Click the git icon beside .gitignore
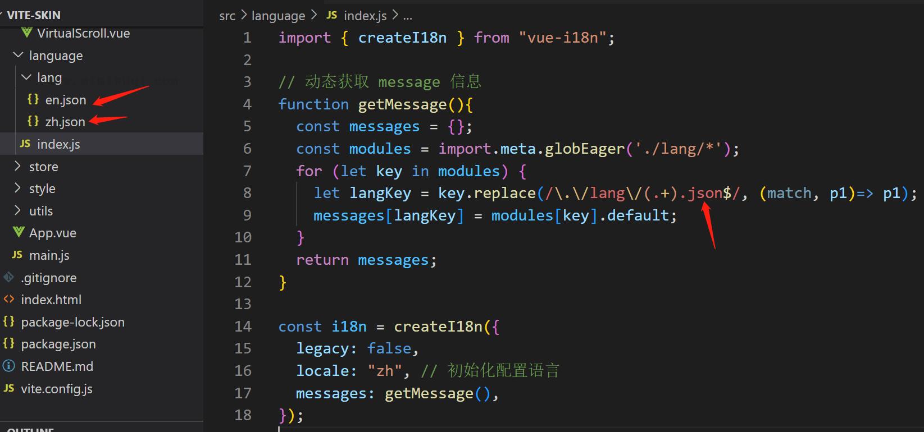The image size is (924, 432). (x=8, y=277)
